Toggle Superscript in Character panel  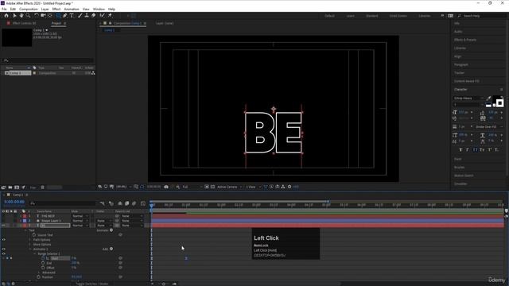(x=490, y=150)
